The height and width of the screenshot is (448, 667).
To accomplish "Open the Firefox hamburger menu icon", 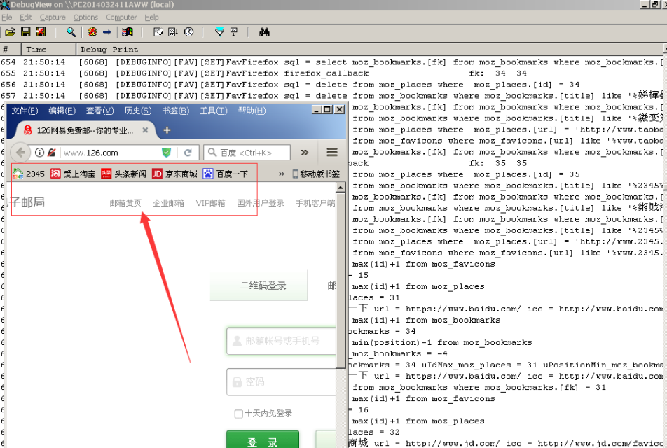I will (x=332, y=152).
